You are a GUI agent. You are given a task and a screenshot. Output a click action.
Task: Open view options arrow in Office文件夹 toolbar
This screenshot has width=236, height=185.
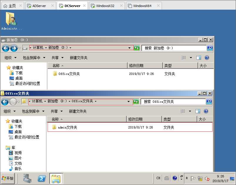pyautogui.click(x=190, y=111)
